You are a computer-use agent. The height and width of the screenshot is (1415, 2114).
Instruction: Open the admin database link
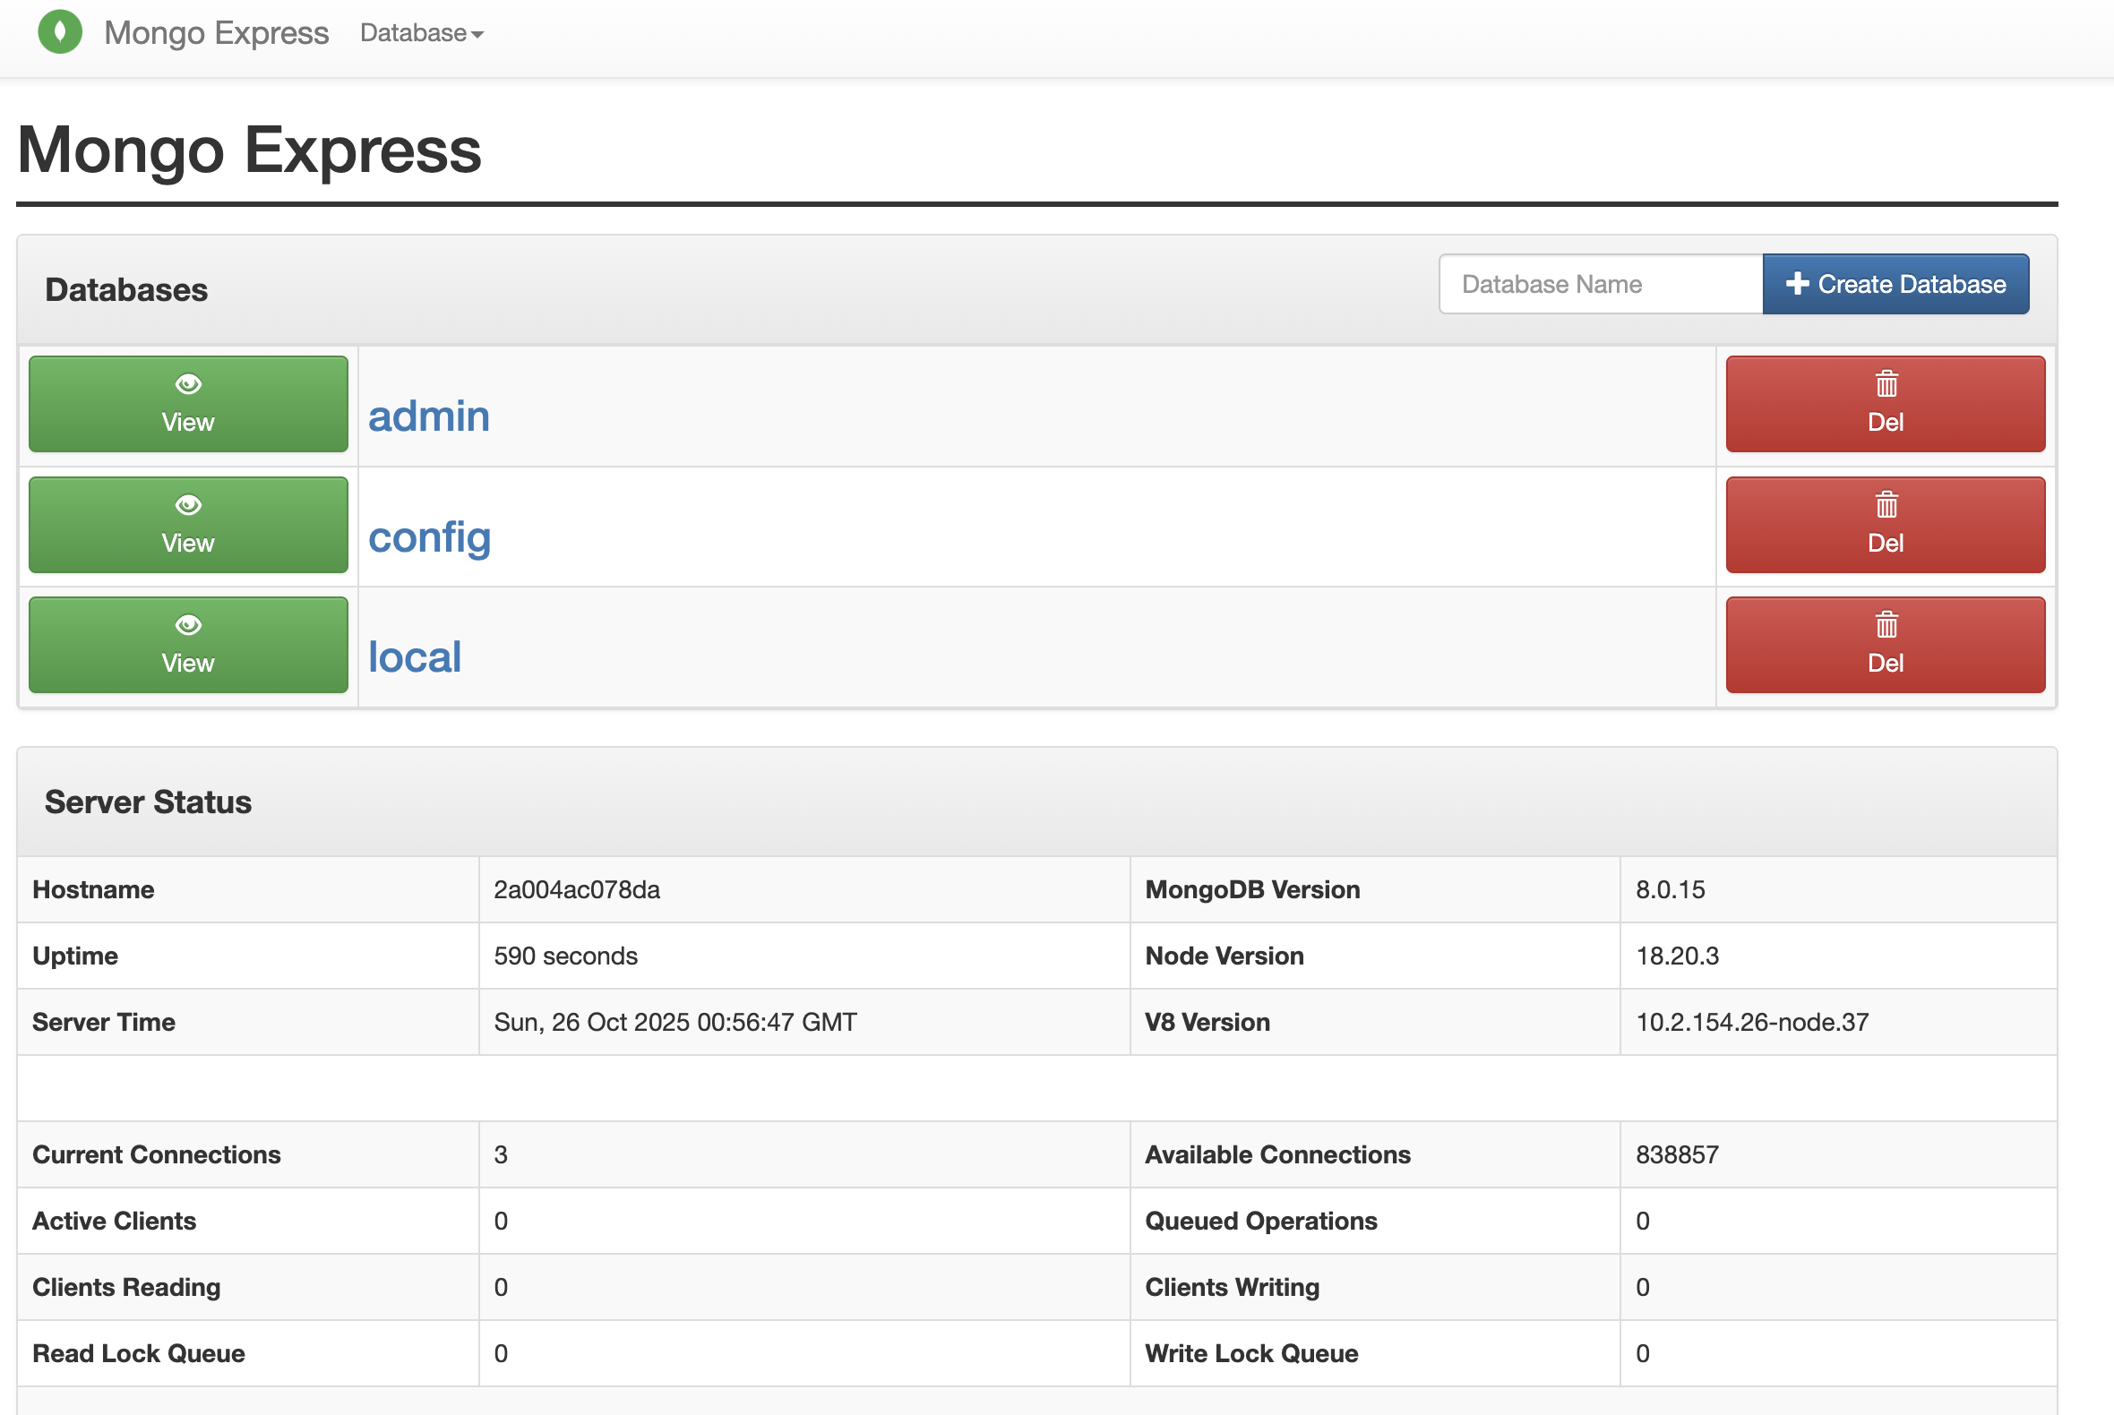(429, 416)
